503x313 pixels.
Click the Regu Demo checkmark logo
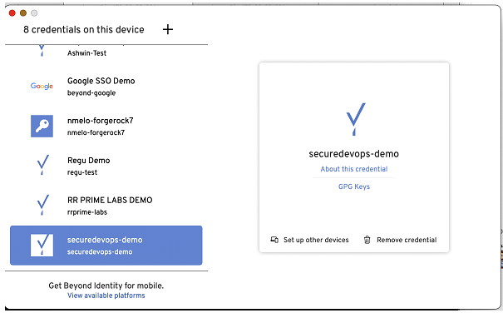pos(42,165)
